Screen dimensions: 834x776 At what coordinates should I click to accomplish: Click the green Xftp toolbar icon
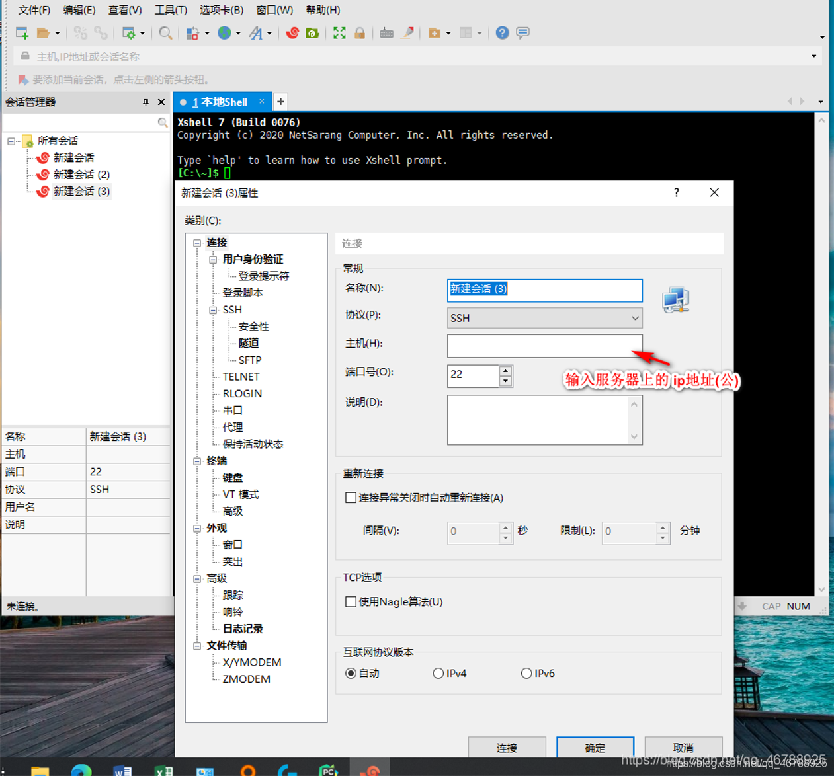pyautogui.click(x=313, y=33)
